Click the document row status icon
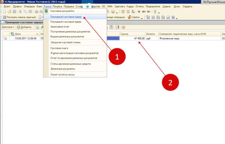The height and width of the screenshot is (144, 225). tap(5, 39)
